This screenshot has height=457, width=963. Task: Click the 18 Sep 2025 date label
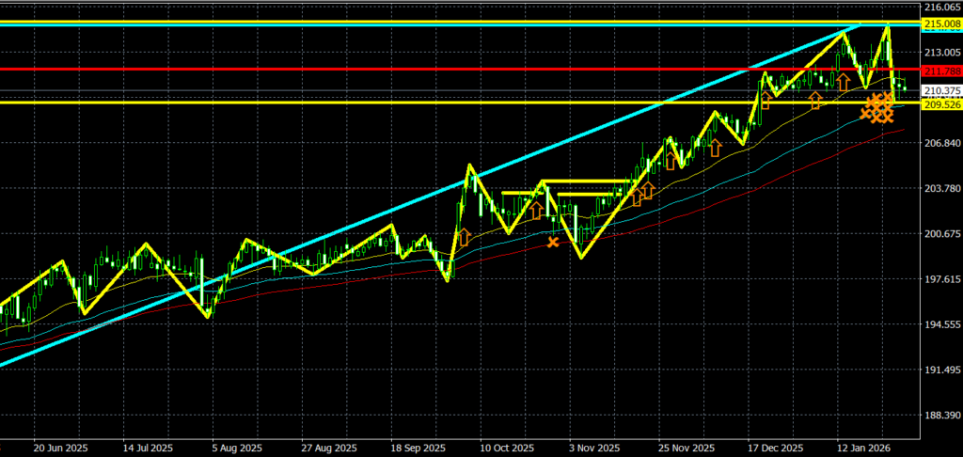417,448
